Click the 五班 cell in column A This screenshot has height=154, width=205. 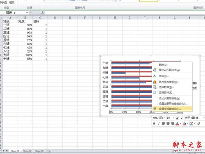10,40
